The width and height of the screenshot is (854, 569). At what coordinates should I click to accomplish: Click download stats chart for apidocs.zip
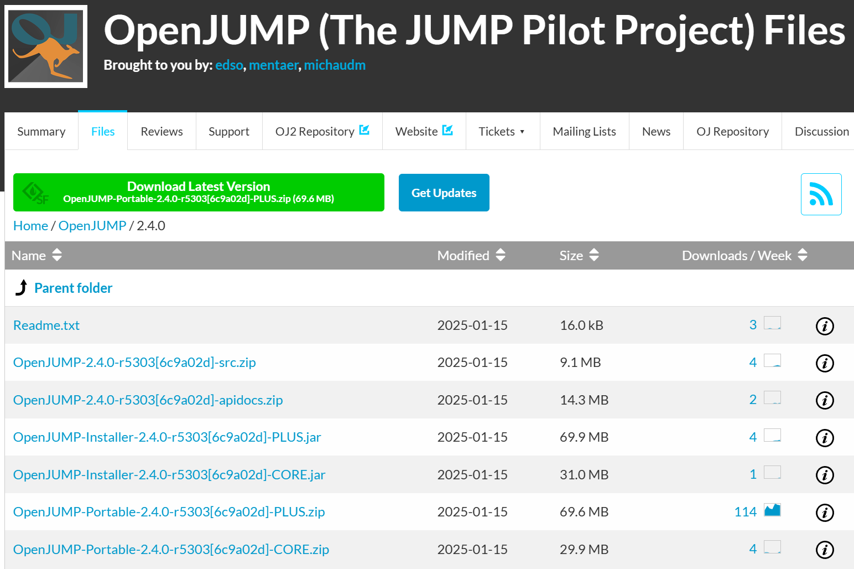772,397
